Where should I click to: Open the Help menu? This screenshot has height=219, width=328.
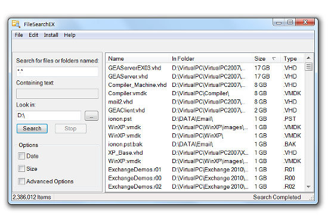tap(70, 35)
